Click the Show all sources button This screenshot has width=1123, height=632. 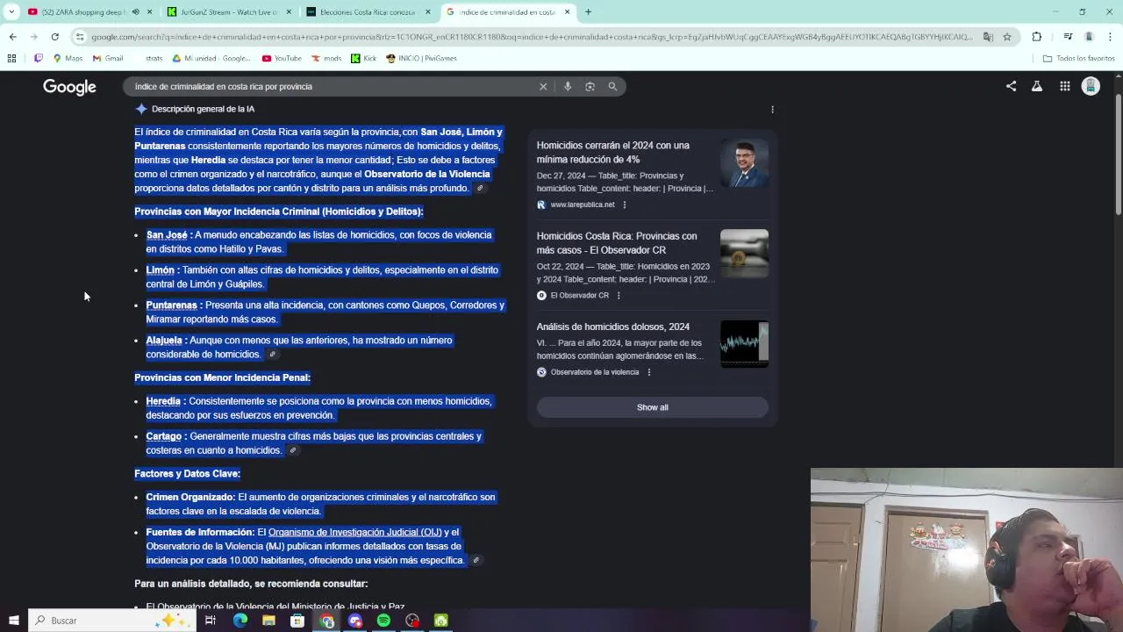[652, 407]
